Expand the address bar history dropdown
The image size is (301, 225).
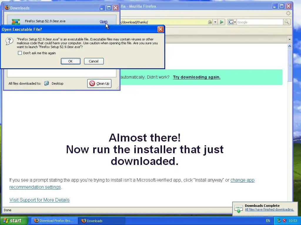(x=215, y=22)
